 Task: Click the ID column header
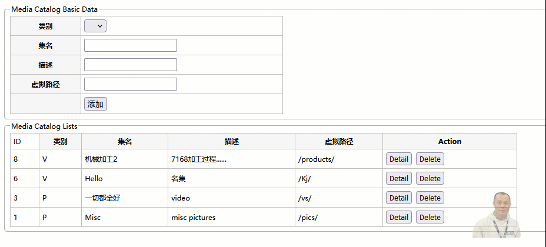(x=18, y=142)
